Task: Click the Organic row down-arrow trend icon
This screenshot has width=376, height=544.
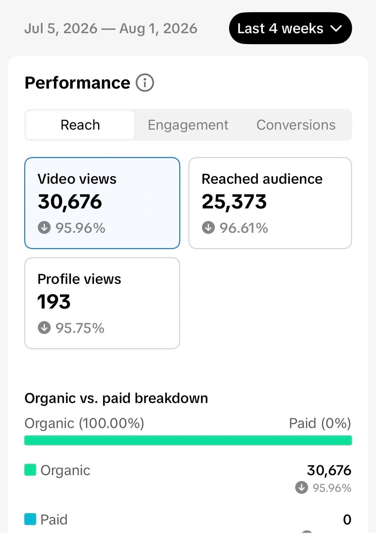Action: (301, 488)
